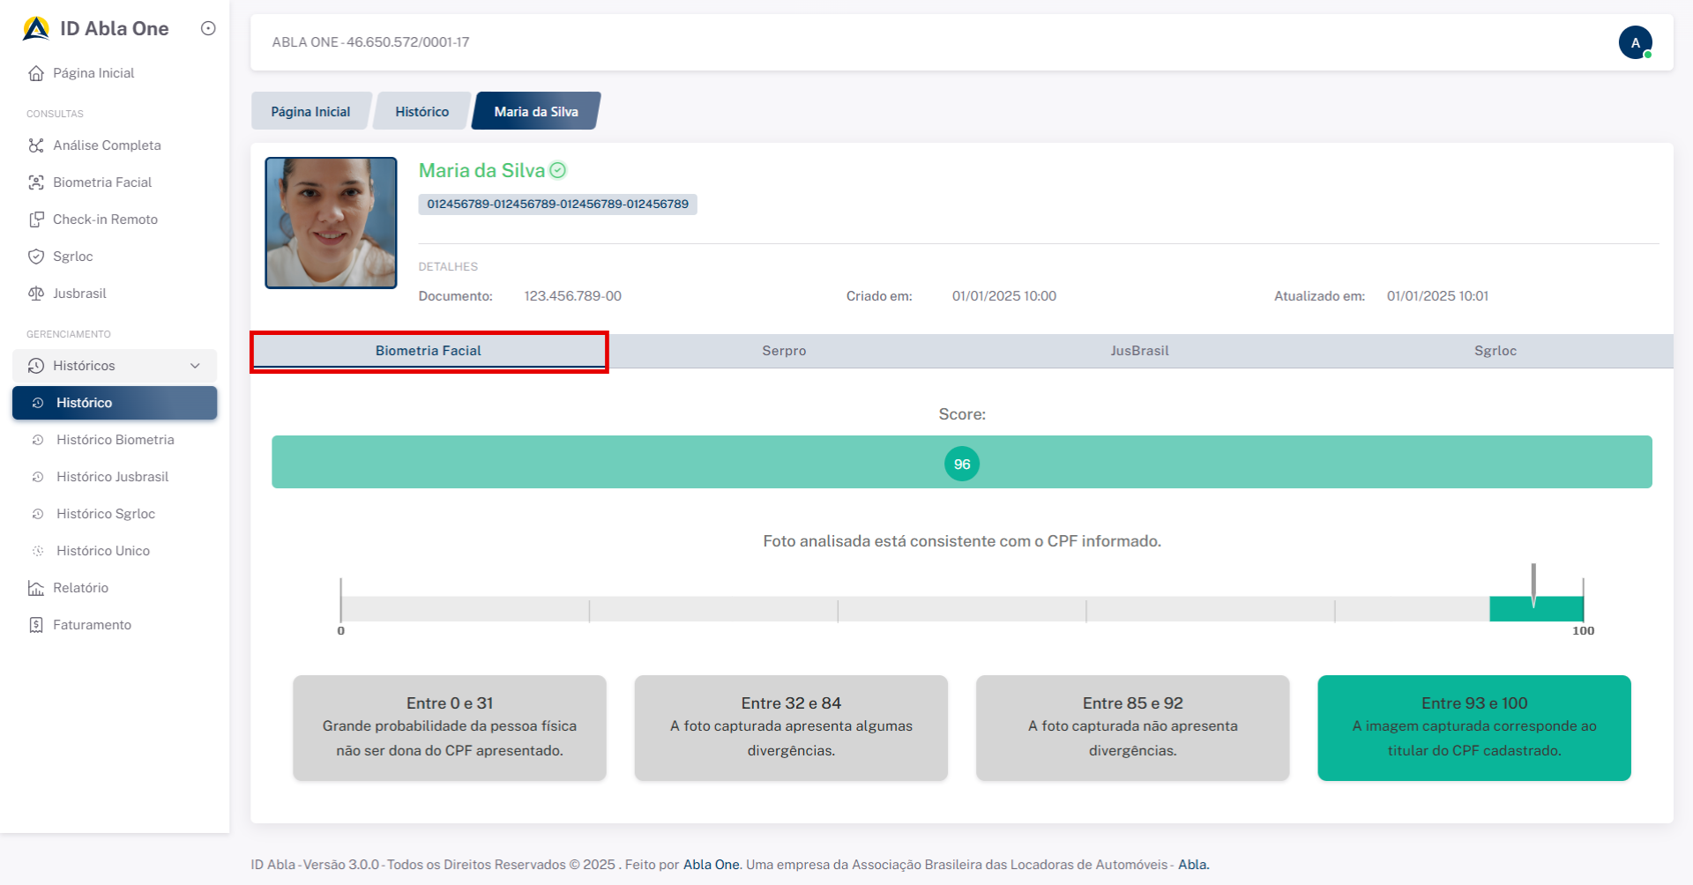Viewport: 1693px width, 885px height.
Task: Click Maria da Silva's profile photo
Action: pos(332,223)
